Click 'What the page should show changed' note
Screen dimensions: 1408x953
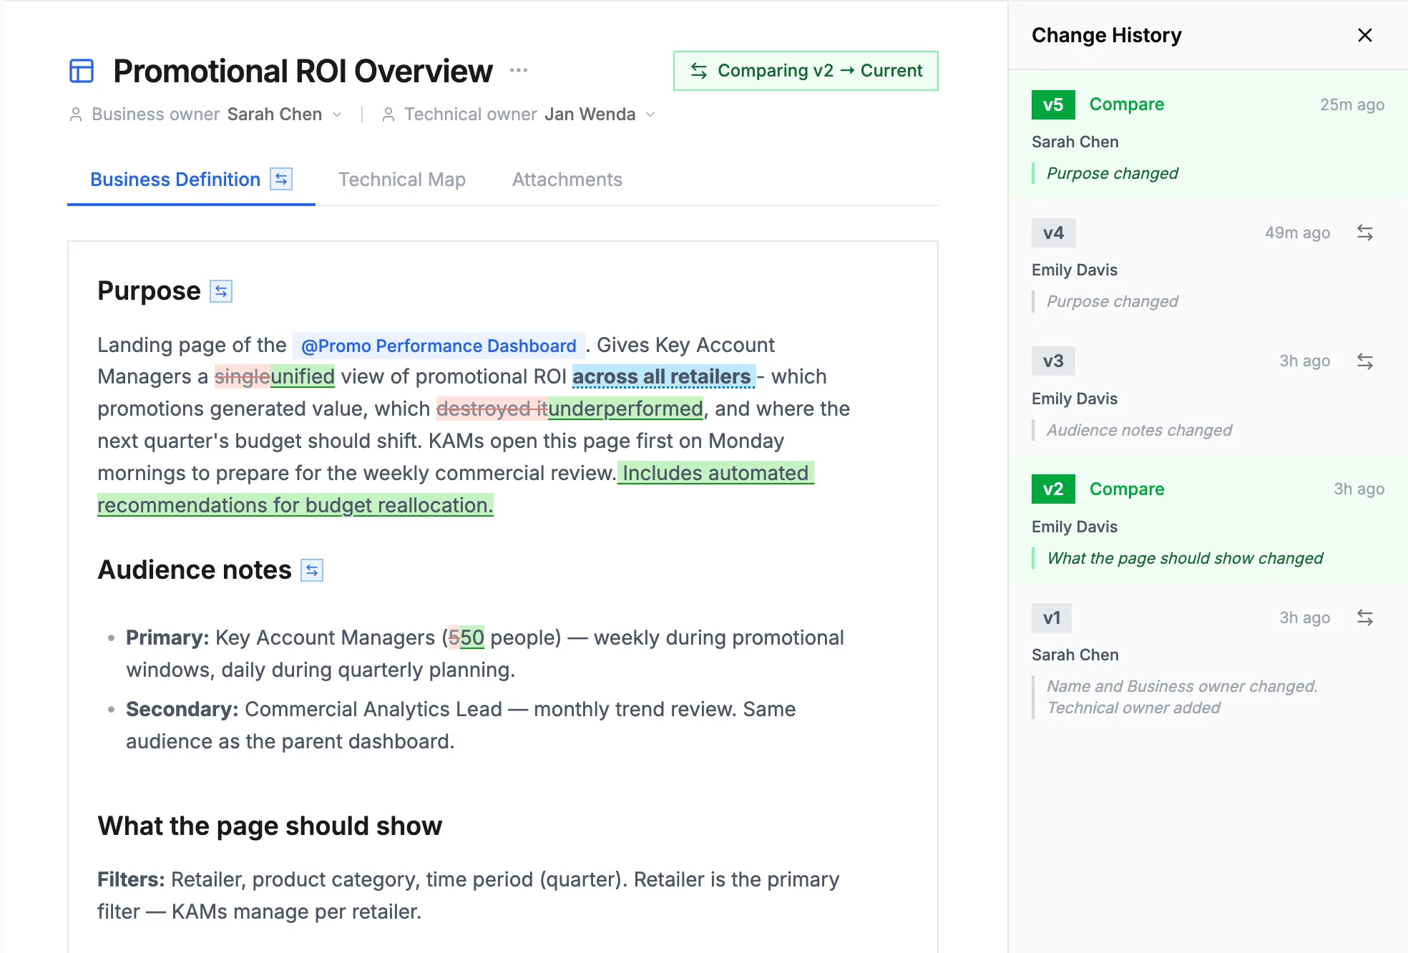[x=1185, y=558]
